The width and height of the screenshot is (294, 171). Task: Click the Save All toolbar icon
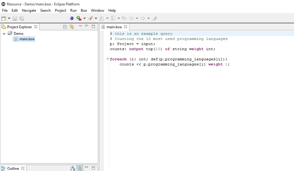pyautogui.click(x=22, y=18)
